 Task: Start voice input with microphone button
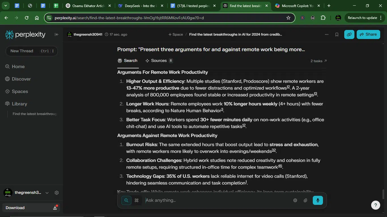click(318, 200)
